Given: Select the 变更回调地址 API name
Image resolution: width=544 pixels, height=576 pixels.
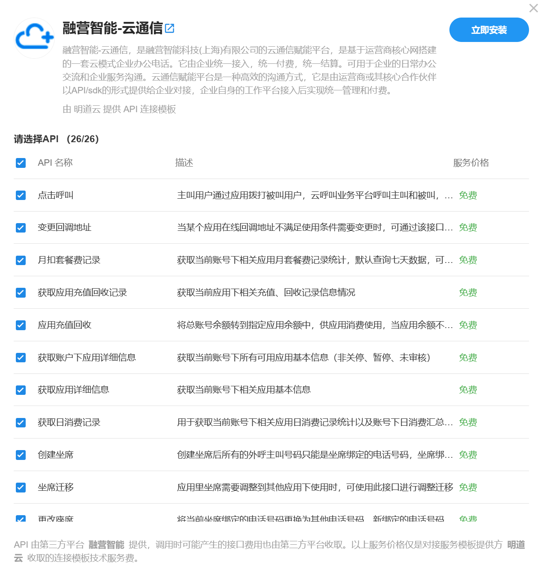Looking at the screenshot, I should (x=65, y=227).
